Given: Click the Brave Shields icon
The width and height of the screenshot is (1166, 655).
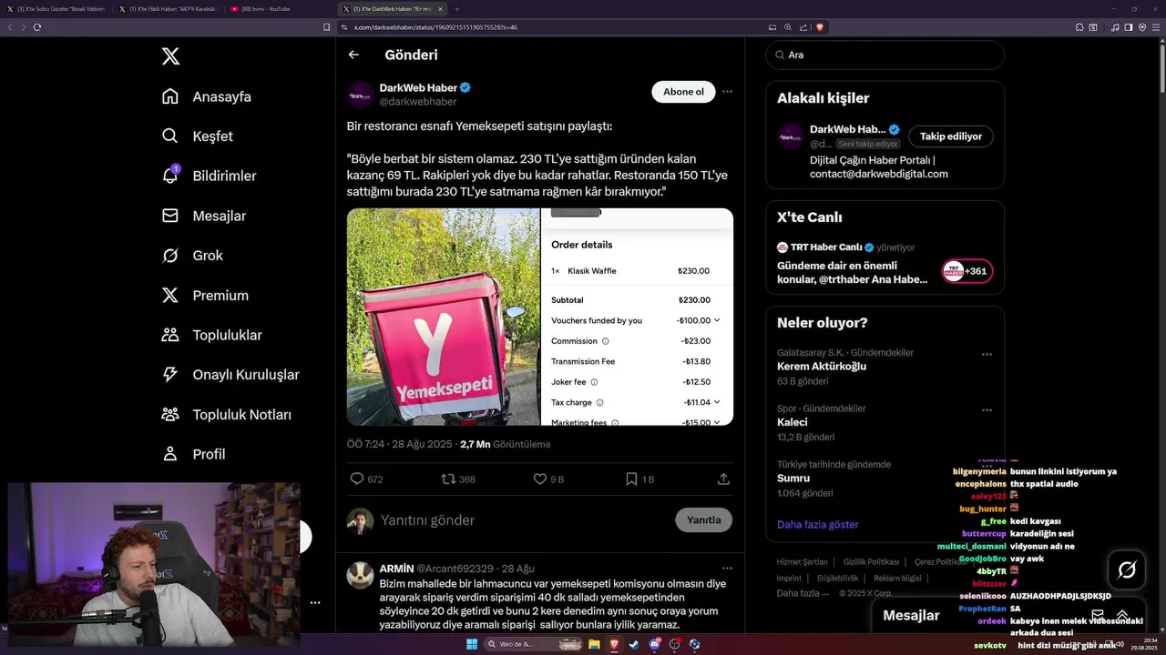Looking at the screenshot, I should point(820,27).
